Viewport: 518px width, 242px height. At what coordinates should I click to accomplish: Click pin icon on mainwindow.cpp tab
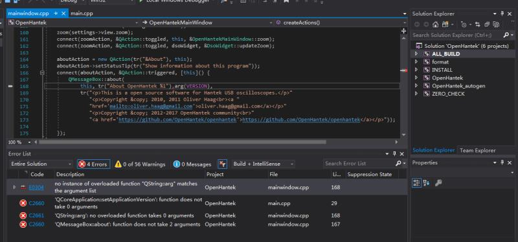pos(56,14)
